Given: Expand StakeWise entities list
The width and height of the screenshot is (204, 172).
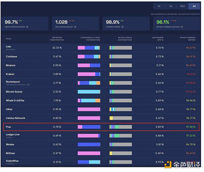Looking at the screenshot, I should (10, 164).
